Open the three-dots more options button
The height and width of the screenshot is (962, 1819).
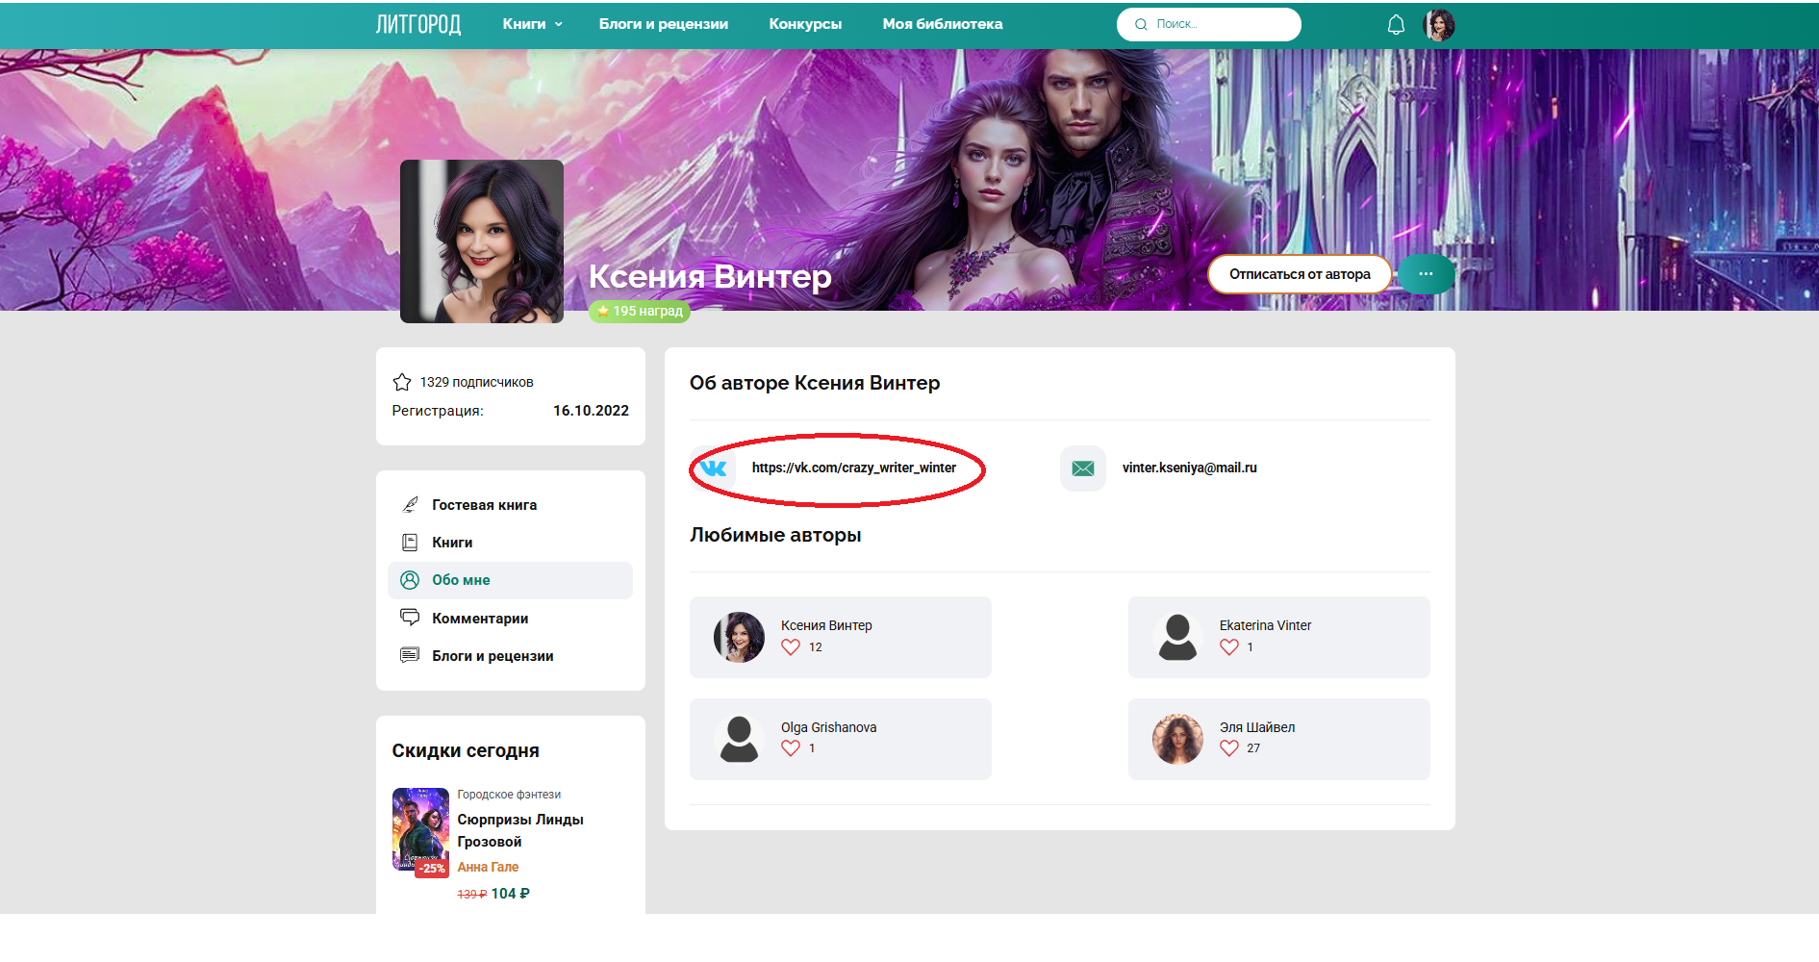1426,274
